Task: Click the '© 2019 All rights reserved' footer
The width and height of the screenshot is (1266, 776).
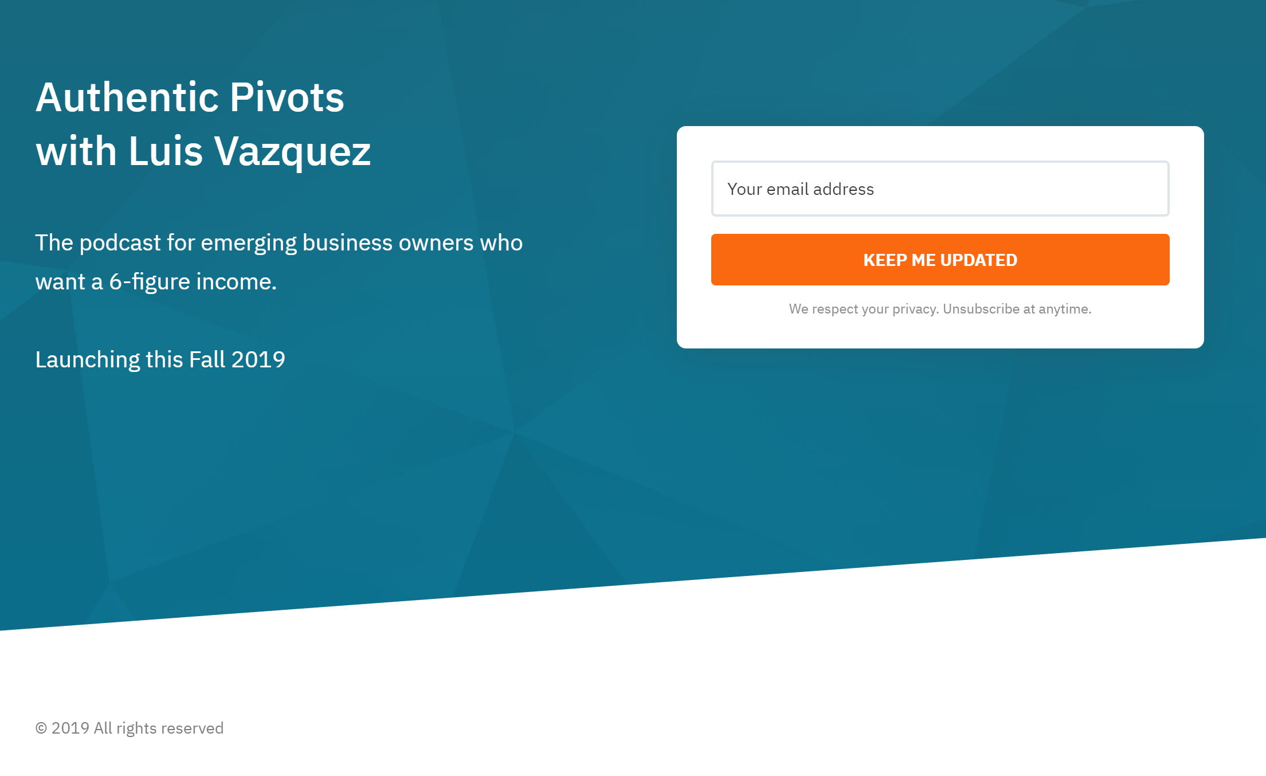Action: pyautogui.click(x=130, y=728)
